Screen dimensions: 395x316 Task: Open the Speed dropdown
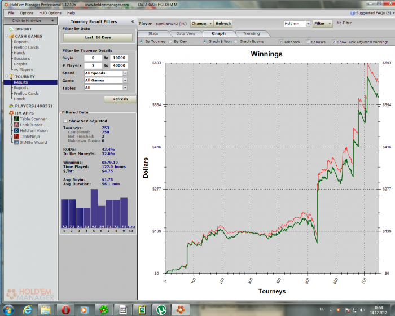coord(125,73)
